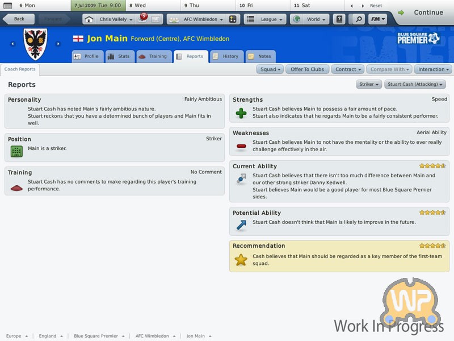This screenshot has width=454, height=341.
Task: Open AFC Wimbledon tactics board icon
Action: (x=233, y=19)
